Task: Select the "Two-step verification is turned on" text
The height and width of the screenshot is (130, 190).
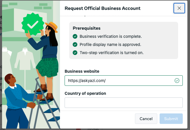Action: point(112,53)
